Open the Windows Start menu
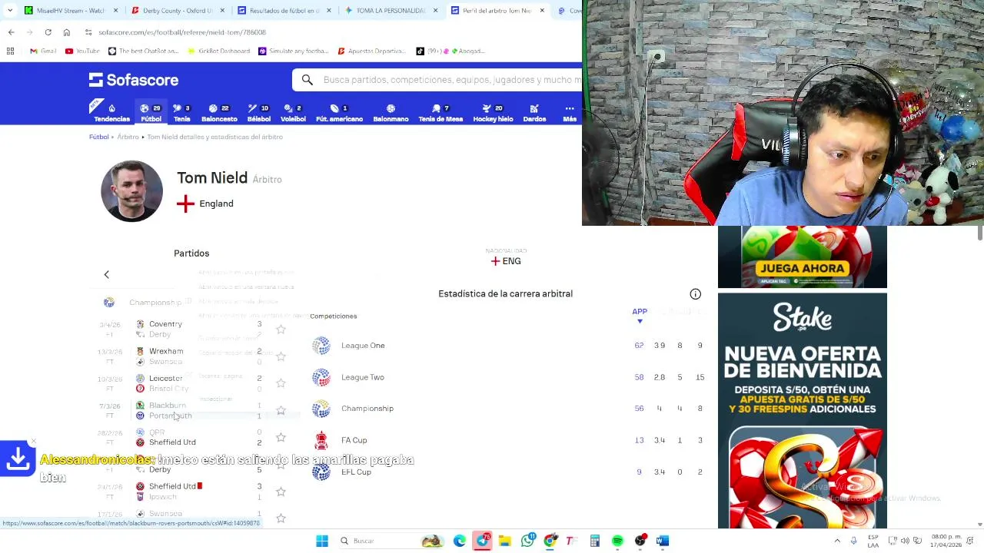Image resolution: width=984 pixels, height=553 pixels. coord(322,541)
